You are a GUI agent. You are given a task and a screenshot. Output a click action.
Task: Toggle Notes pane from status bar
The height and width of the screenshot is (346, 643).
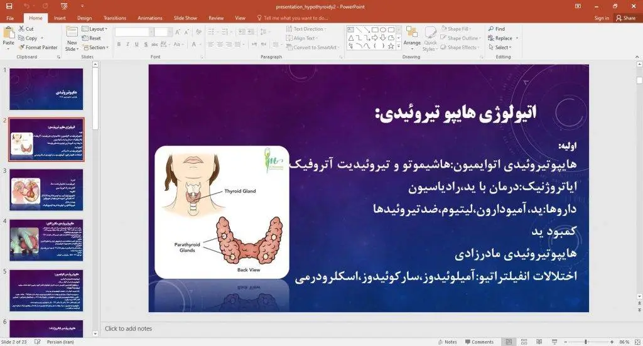pyautogui.click(x=447, y=342)
